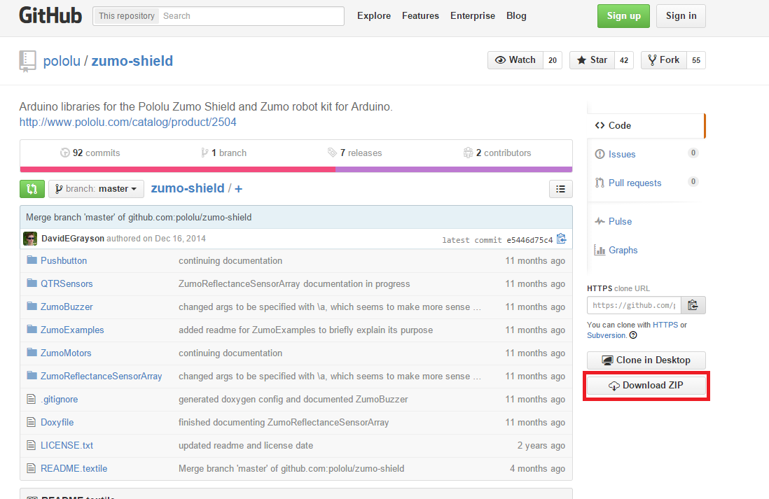769x499 pixels.
Task: Click the Pulse sidebar icon
Action: coord(600,221)
